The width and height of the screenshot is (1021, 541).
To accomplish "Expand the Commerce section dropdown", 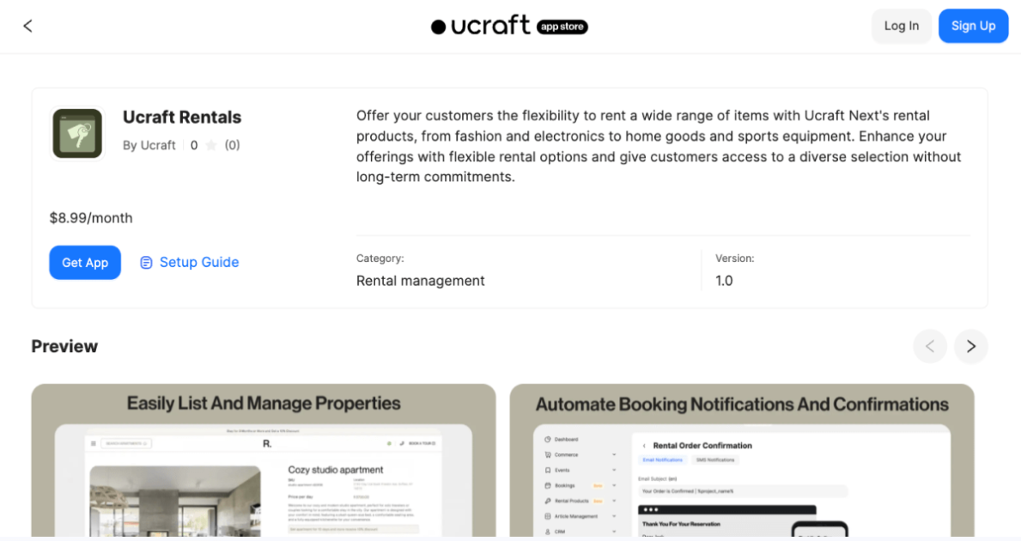I will 614,454.
